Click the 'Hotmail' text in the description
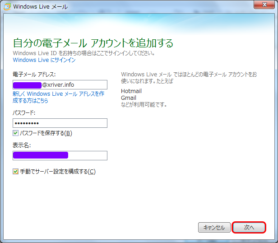This screenshot has width=278, height=243. point(131,91)
